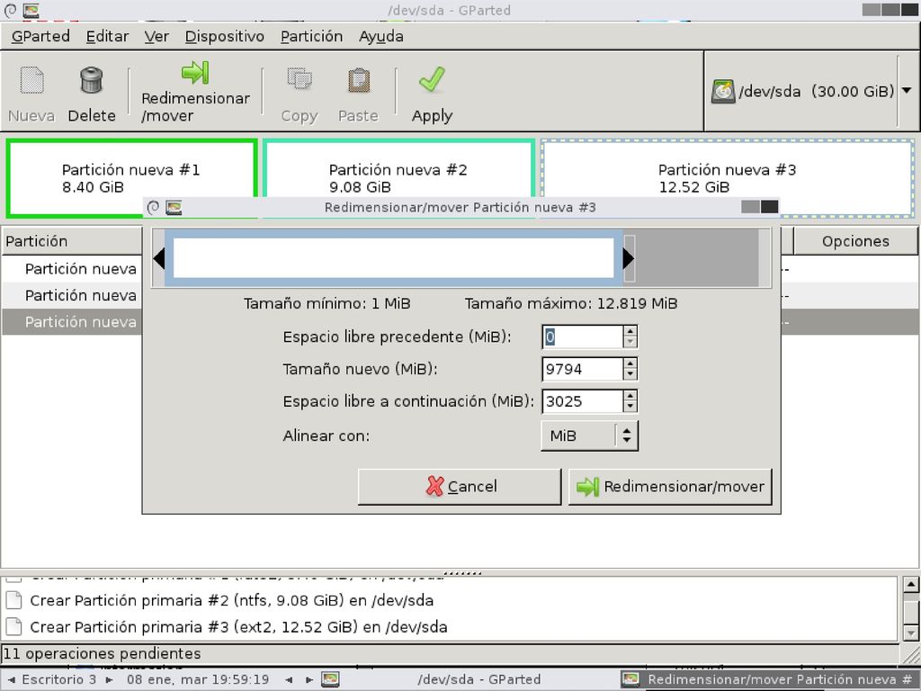Click the right resize handle arrow of partition bar

pyautogui.click(x=629, y=258)
